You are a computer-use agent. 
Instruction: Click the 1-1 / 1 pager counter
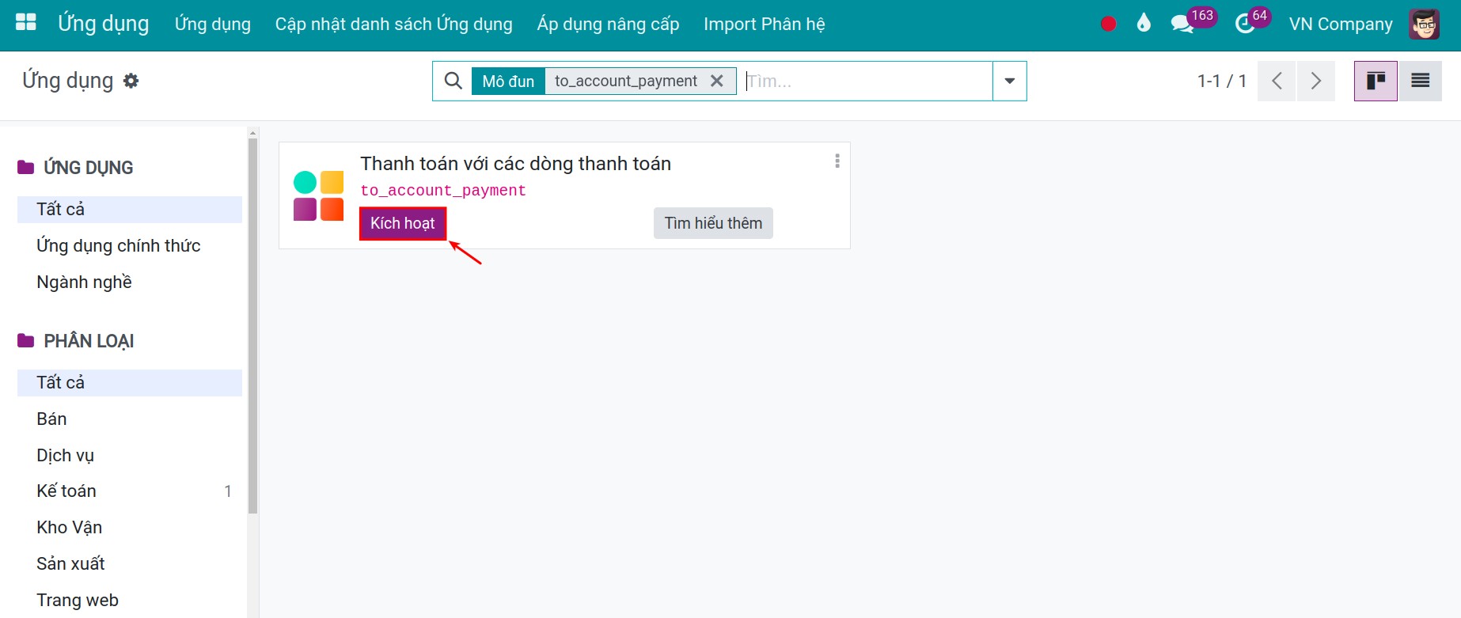tap(1222, 81)
